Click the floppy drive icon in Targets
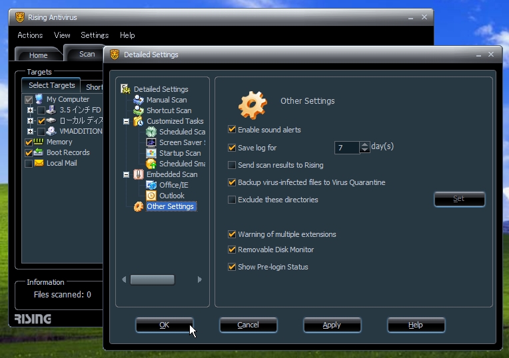Screen dimensions: 509x358 [x=51, y=110]
